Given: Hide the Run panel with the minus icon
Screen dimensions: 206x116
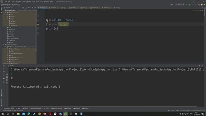Looking at the screenshot, I should (x=202, y=66).
